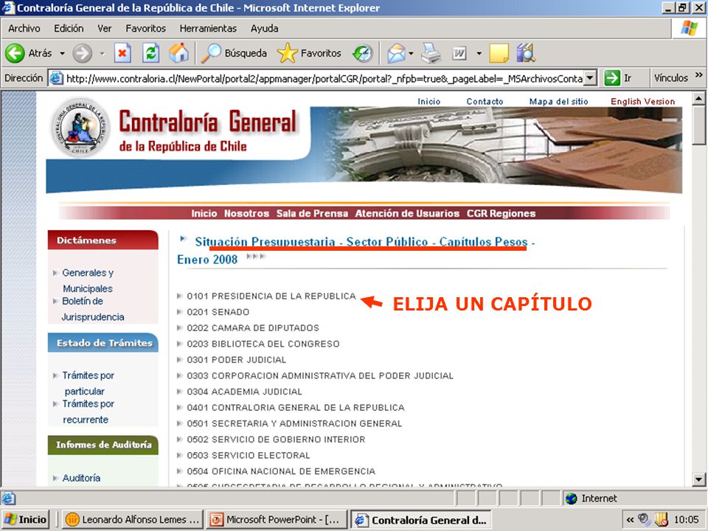Click the Mail envelope icon
708x531 pixels.
pos(396,54)
